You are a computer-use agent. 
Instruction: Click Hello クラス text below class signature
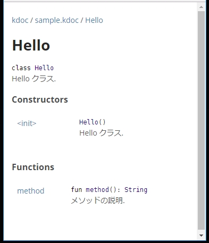[x=34, y=79]
